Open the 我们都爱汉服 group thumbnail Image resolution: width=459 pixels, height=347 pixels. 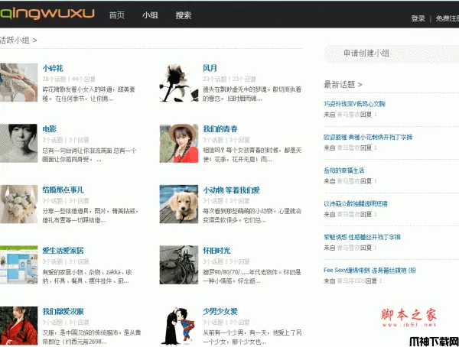click(x=18, y=326)
